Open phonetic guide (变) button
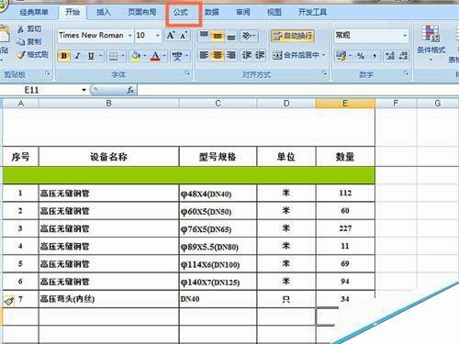 coord(177,56)
